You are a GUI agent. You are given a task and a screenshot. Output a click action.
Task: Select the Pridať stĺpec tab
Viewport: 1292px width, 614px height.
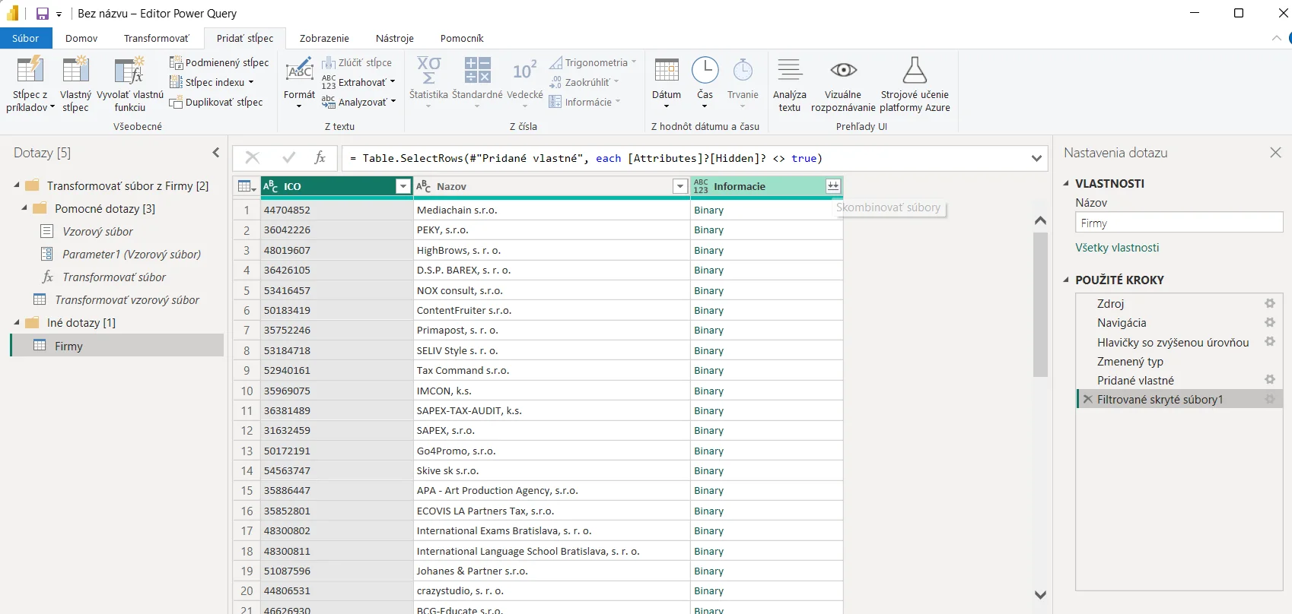[x=245, y=38]
